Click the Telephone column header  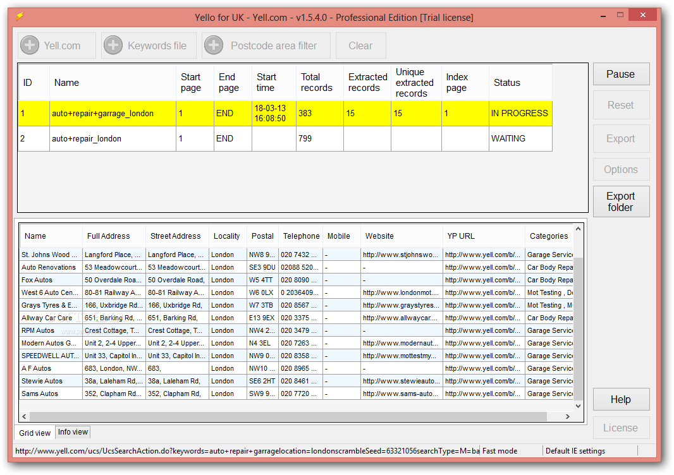300,236
